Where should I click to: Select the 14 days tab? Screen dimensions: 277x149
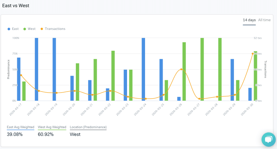249,20
